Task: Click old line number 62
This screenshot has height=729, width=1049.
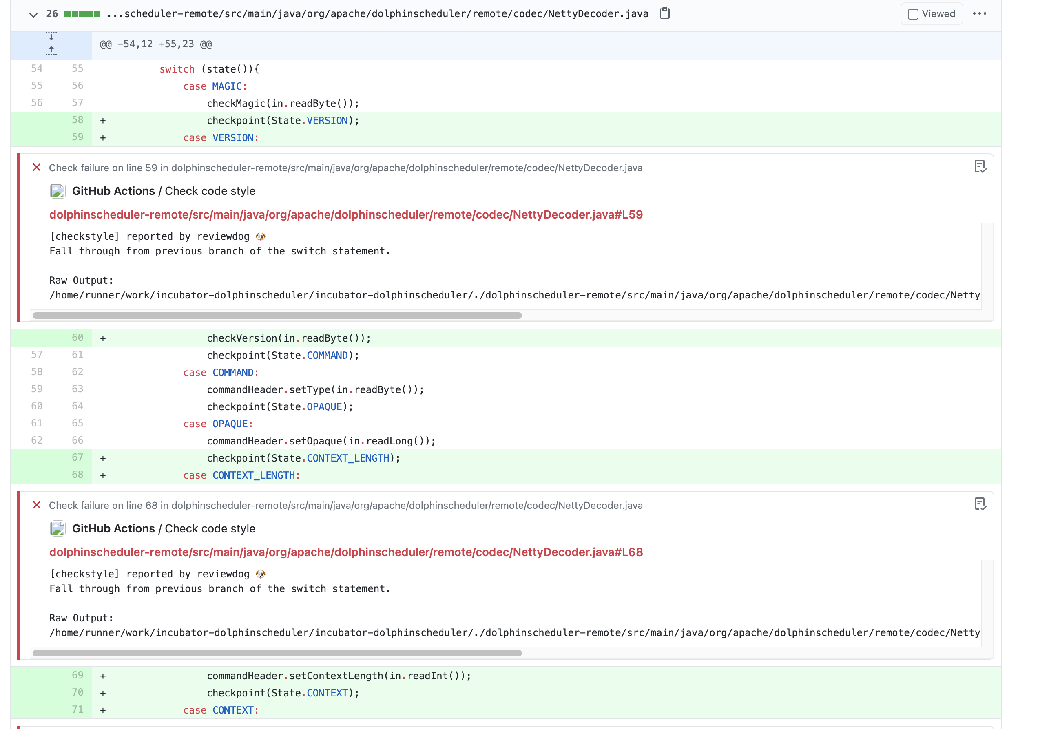Action: (x=37, y=440)
